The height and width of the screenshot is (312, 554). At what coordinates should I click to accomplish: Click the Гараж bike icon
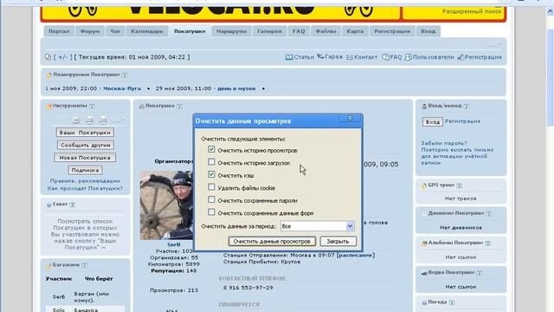pyautogui.click(x=320, y=56)
